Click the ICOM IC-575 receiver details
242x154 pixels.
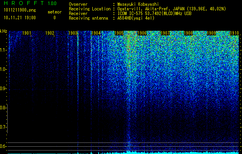click(154, 13)
